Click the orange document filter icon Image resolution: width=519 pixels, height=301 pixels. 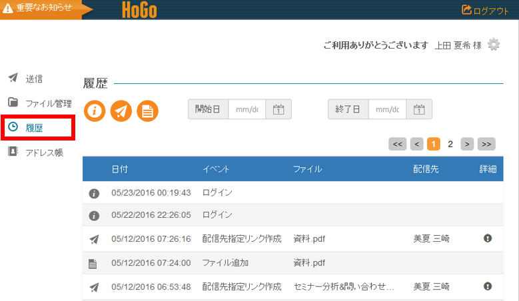(147, 111)
